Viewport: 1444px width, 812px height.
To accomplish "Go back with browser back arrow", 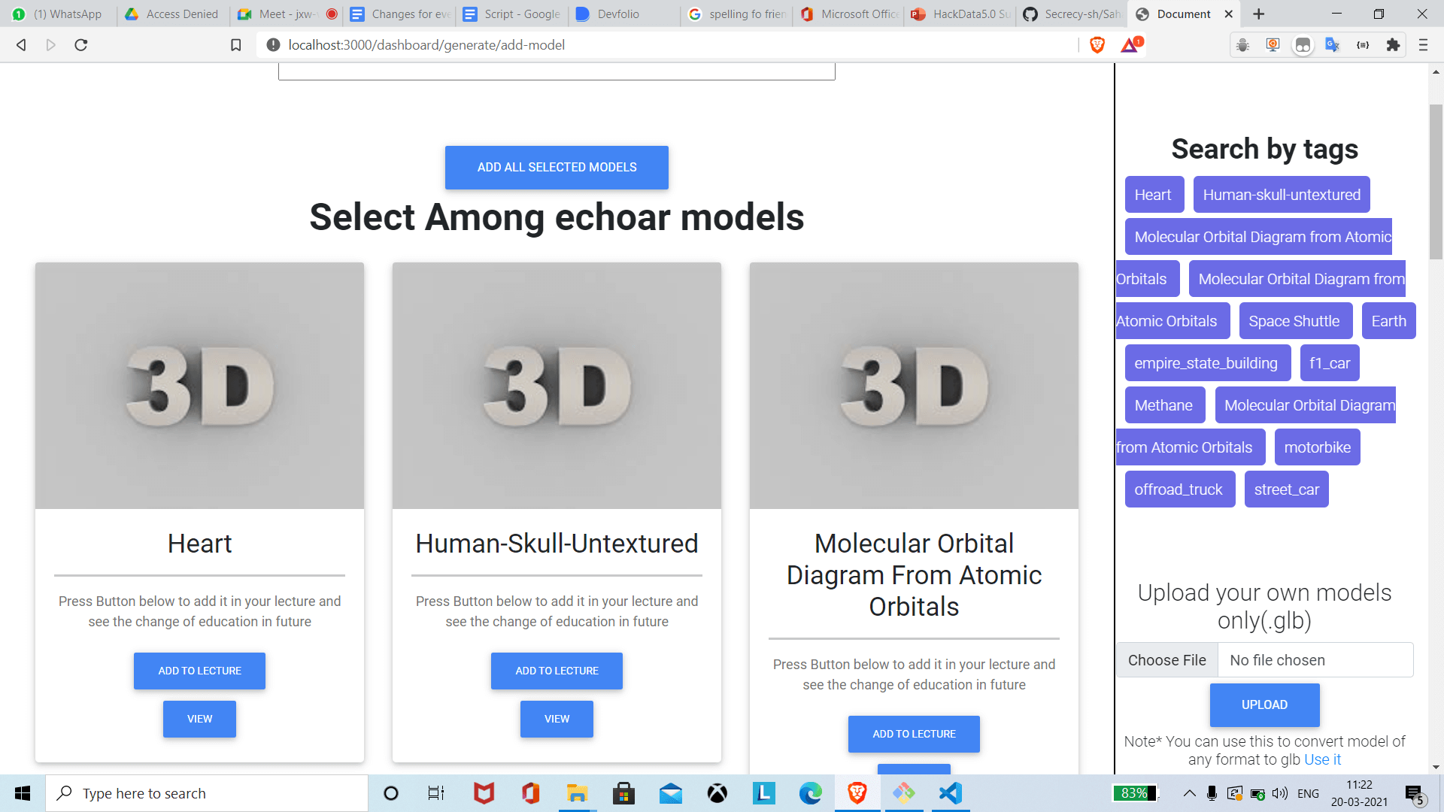I will click(21, 45).
